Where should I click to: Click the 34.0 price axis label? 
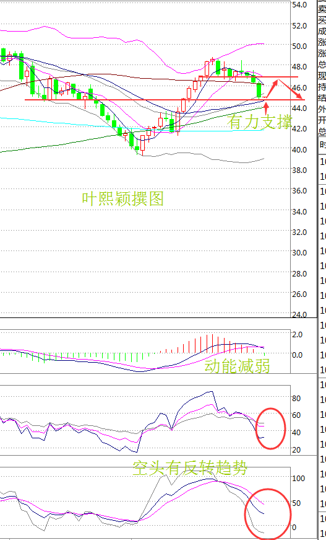(x=299, y=211)
